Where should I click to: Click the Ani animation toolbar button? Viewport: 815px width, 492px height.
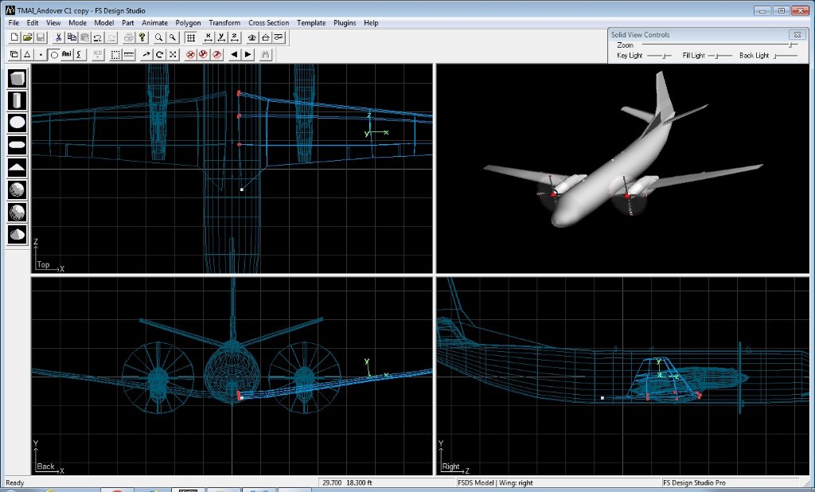point(67,54)
